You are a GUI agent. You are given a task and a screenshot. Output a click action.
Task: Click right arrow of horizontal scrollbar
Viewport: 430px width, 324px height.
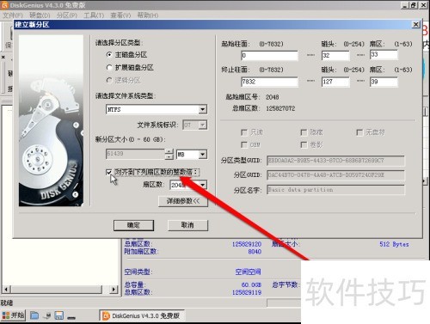pyautogui.click(x=114, y=290)
